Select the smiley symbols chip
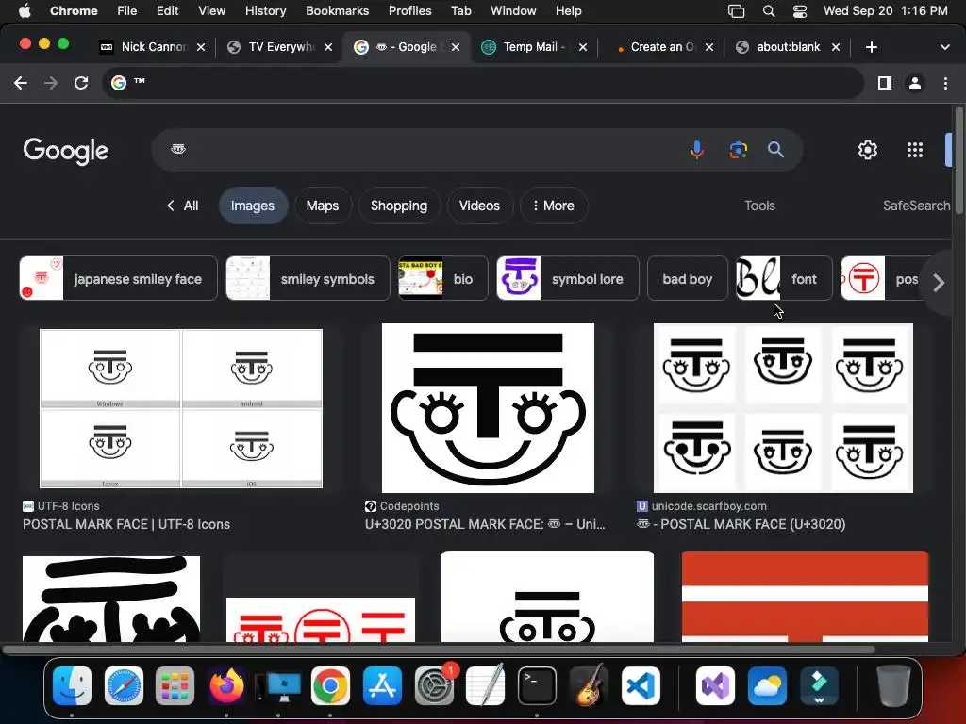Viewport: 966px width, 724px height. (x=308, y=278)
